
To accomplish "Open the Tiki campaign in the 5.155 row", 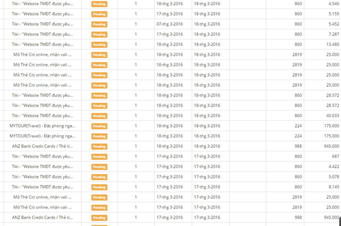I will point(46,14).
